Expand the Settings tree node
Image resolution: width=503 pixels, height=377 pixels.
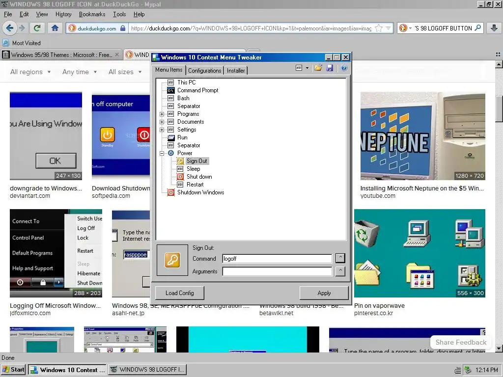pos(162,130)
